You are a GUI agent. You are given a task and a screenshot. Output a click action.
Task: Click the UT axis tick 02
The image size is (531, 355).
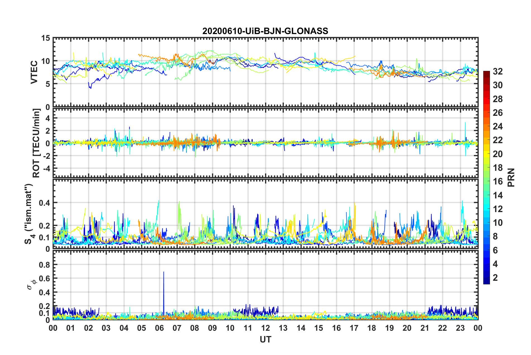(x=88, y=328)
